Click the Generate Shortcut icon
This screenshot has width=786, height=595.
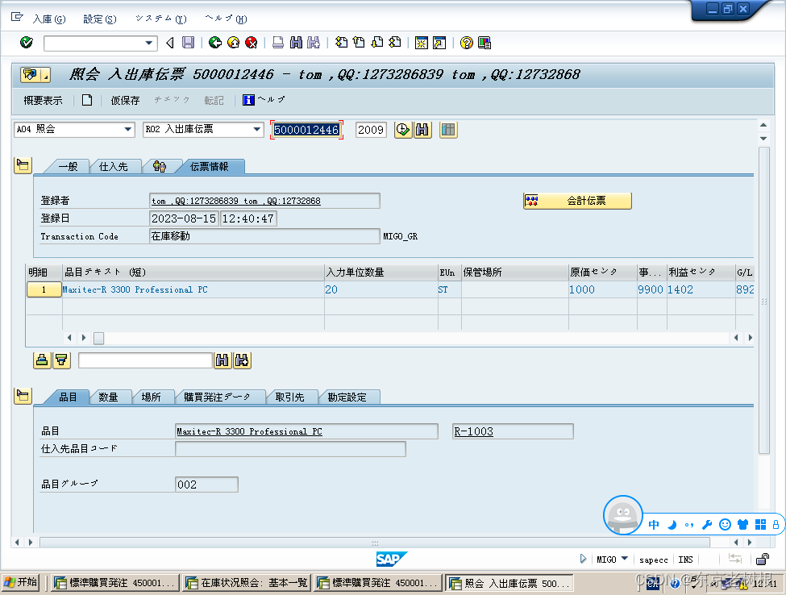pyautogui.click(x=439, y=43)
